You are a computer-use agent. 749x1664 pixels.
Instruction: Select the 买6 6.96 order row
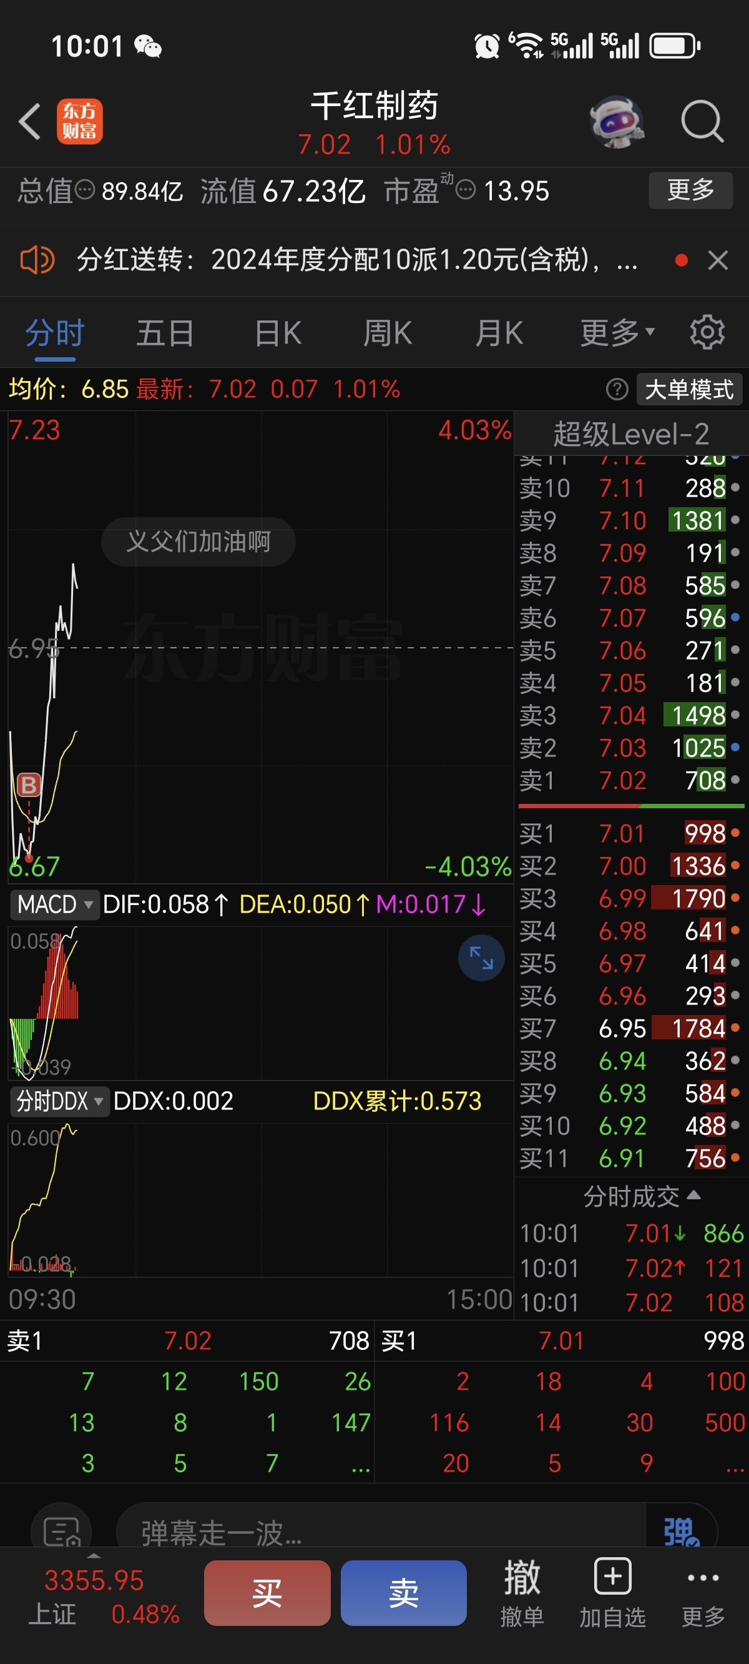click(631, 996)
